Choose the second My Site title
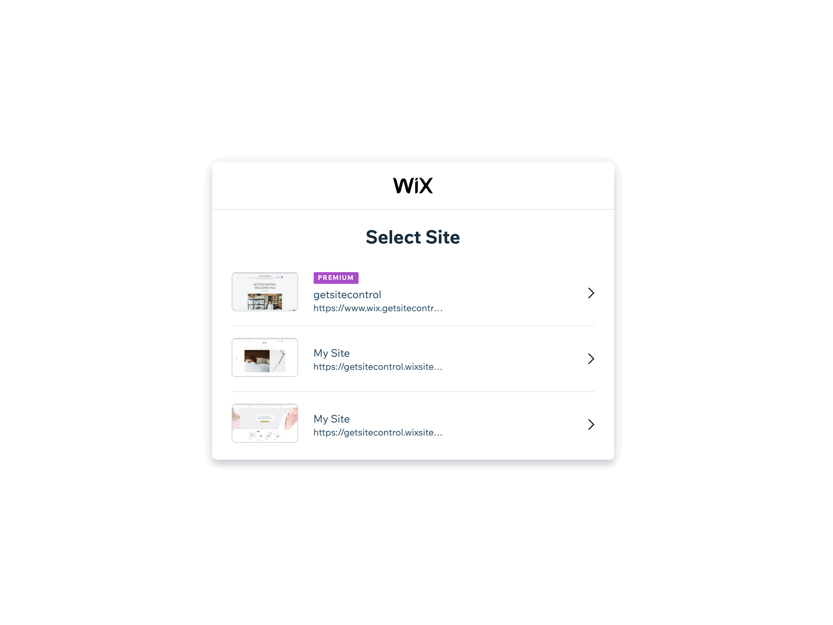 point(332,419)
